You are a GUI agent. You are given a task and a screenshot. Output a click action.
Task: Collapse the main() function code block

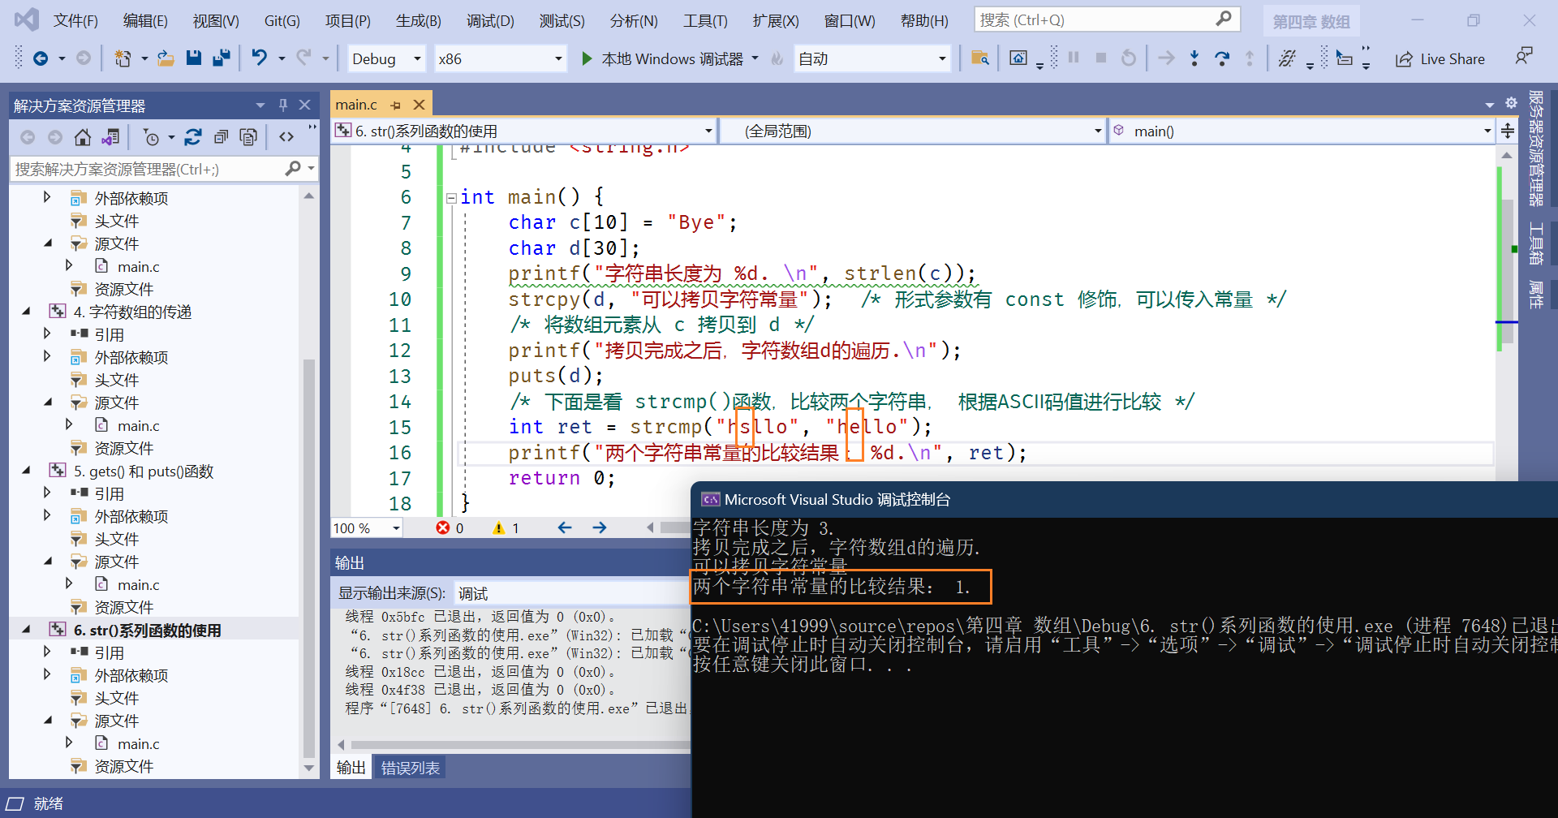click(451, 197)
